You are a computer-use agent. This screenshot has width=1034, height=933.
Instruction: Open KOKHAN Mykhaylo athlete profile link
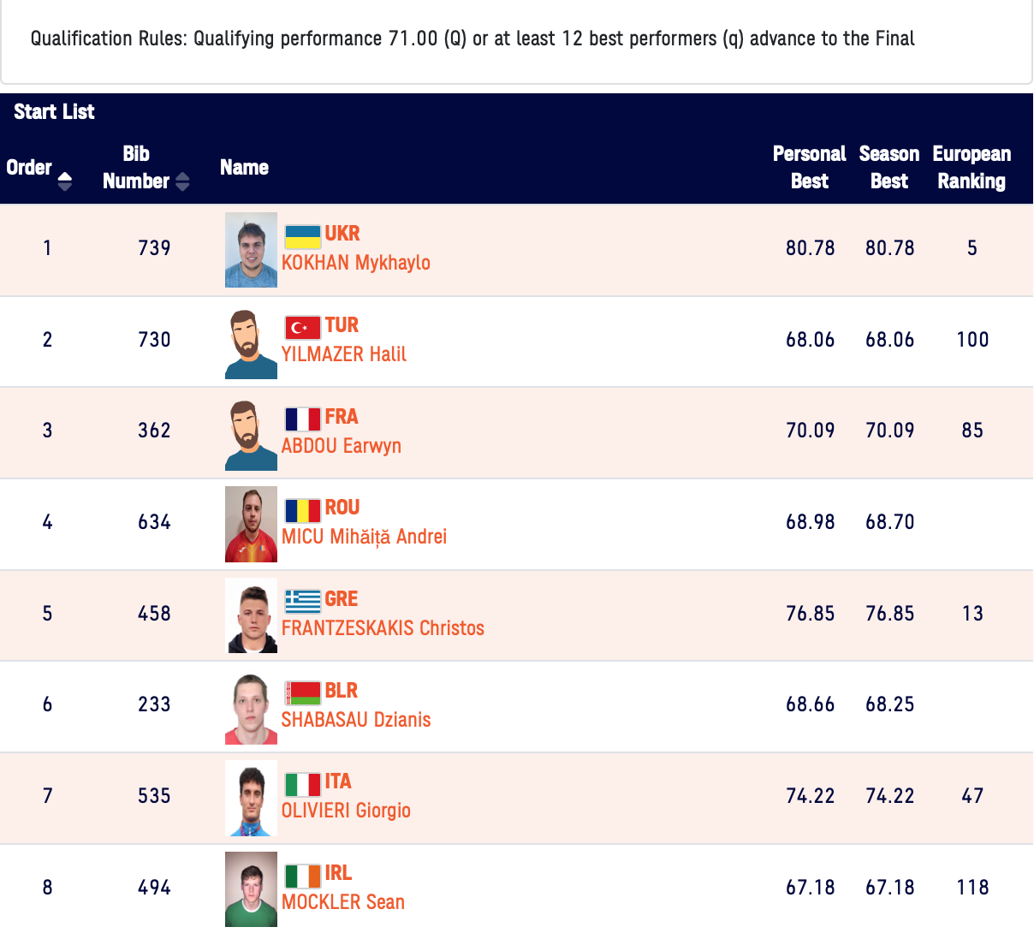(x=356, y=263)
